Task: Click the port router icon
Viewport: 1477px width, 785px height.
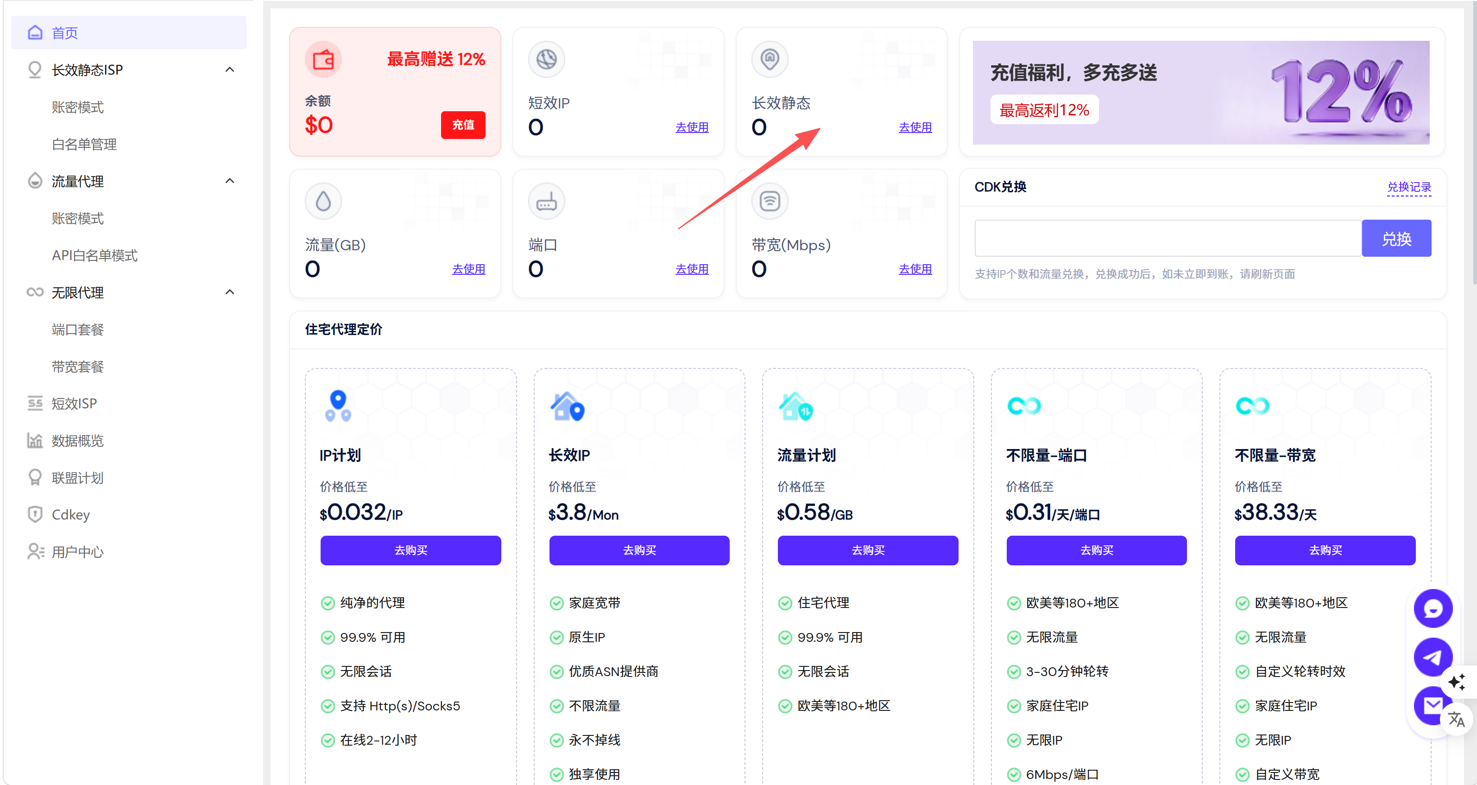Action: (546, 201)
